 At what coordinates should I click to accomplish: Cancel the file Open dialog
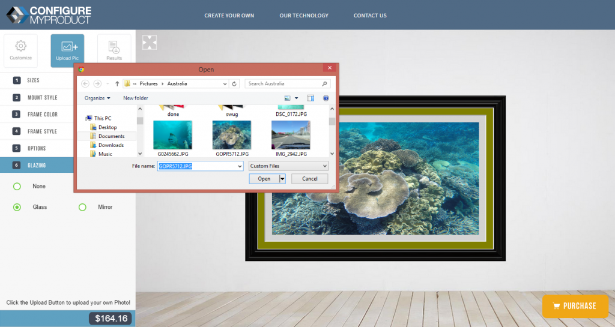(x=309, y=179)
